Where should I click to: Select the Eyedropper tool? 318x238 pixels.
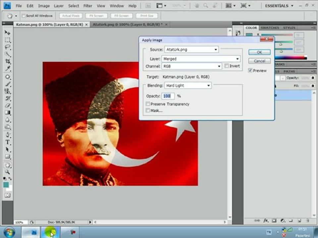click(7, 68)
